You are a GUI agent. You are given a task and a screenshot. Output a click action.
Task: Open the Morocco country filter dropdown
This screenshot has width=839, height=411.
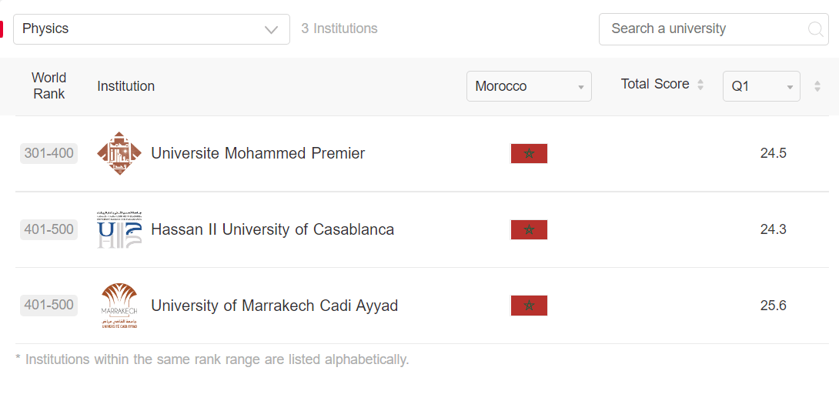click(529, 86)
